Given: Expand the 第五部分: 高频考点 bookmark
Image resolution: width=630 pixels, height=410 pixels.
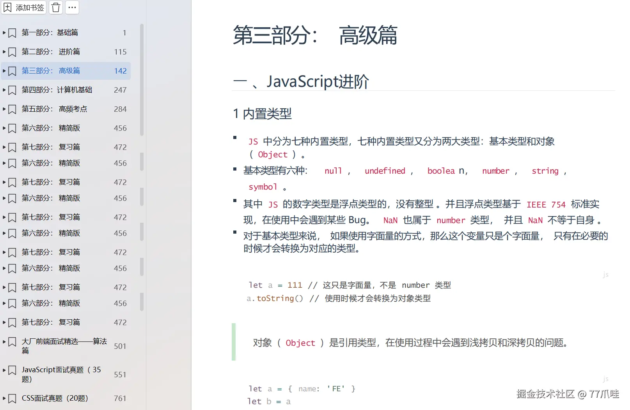Looking at the screenshot, I should click(x=4, y=109).
